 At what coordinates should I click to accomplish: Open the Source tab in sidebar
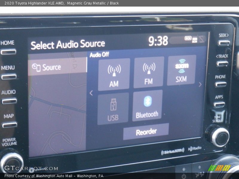57,67
